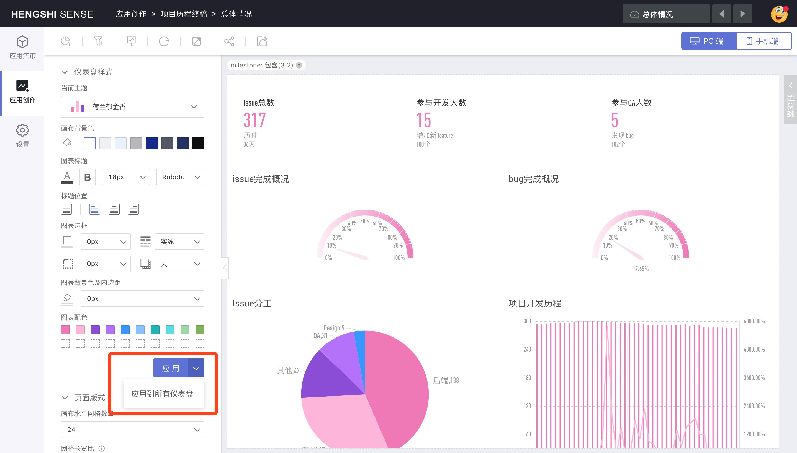Image resolution: width=797 pixels, height=453 pixels.
Task: Click the fullscreen expand toolbar icon
Action: 197,41
